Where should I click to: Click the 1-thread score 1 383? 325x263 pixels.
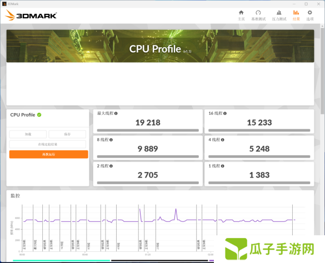pyautogui.click(x=259, y=175)
